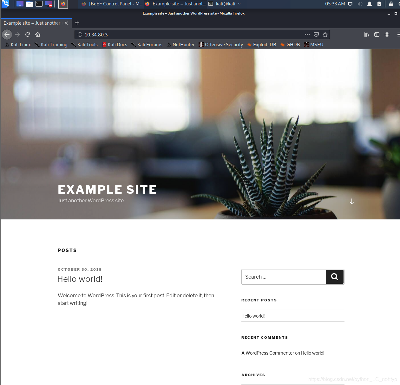Open Offensive Security bookmark
Viewport: 400px width, 385px height.
[x=221, y=45]
